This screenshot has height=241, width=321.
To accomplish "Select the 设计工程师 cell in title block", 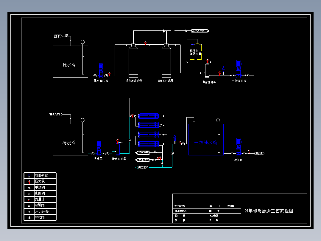I will pyautogui.click(x=180, y=206).
